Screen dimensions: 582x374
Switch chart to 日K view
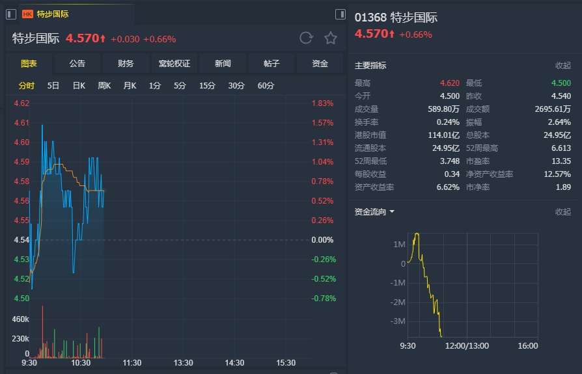(79, 86)
